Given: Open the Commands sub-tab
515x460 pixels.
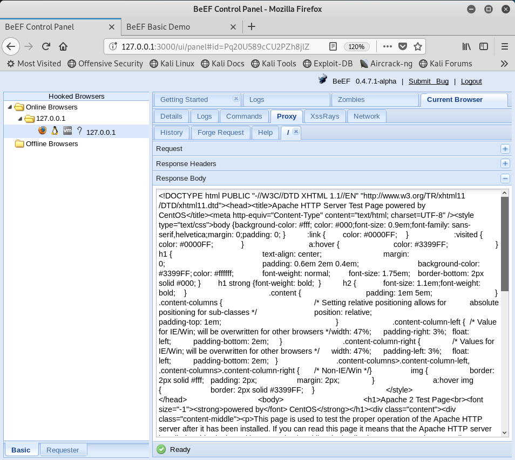Looking at the screenshot, I should pos(244,116).
